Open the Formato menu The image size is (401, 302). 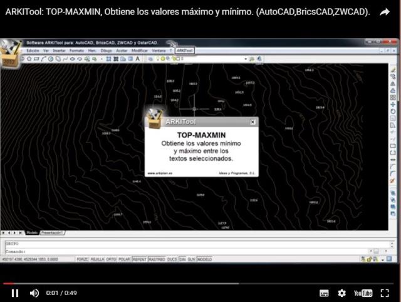76,51
